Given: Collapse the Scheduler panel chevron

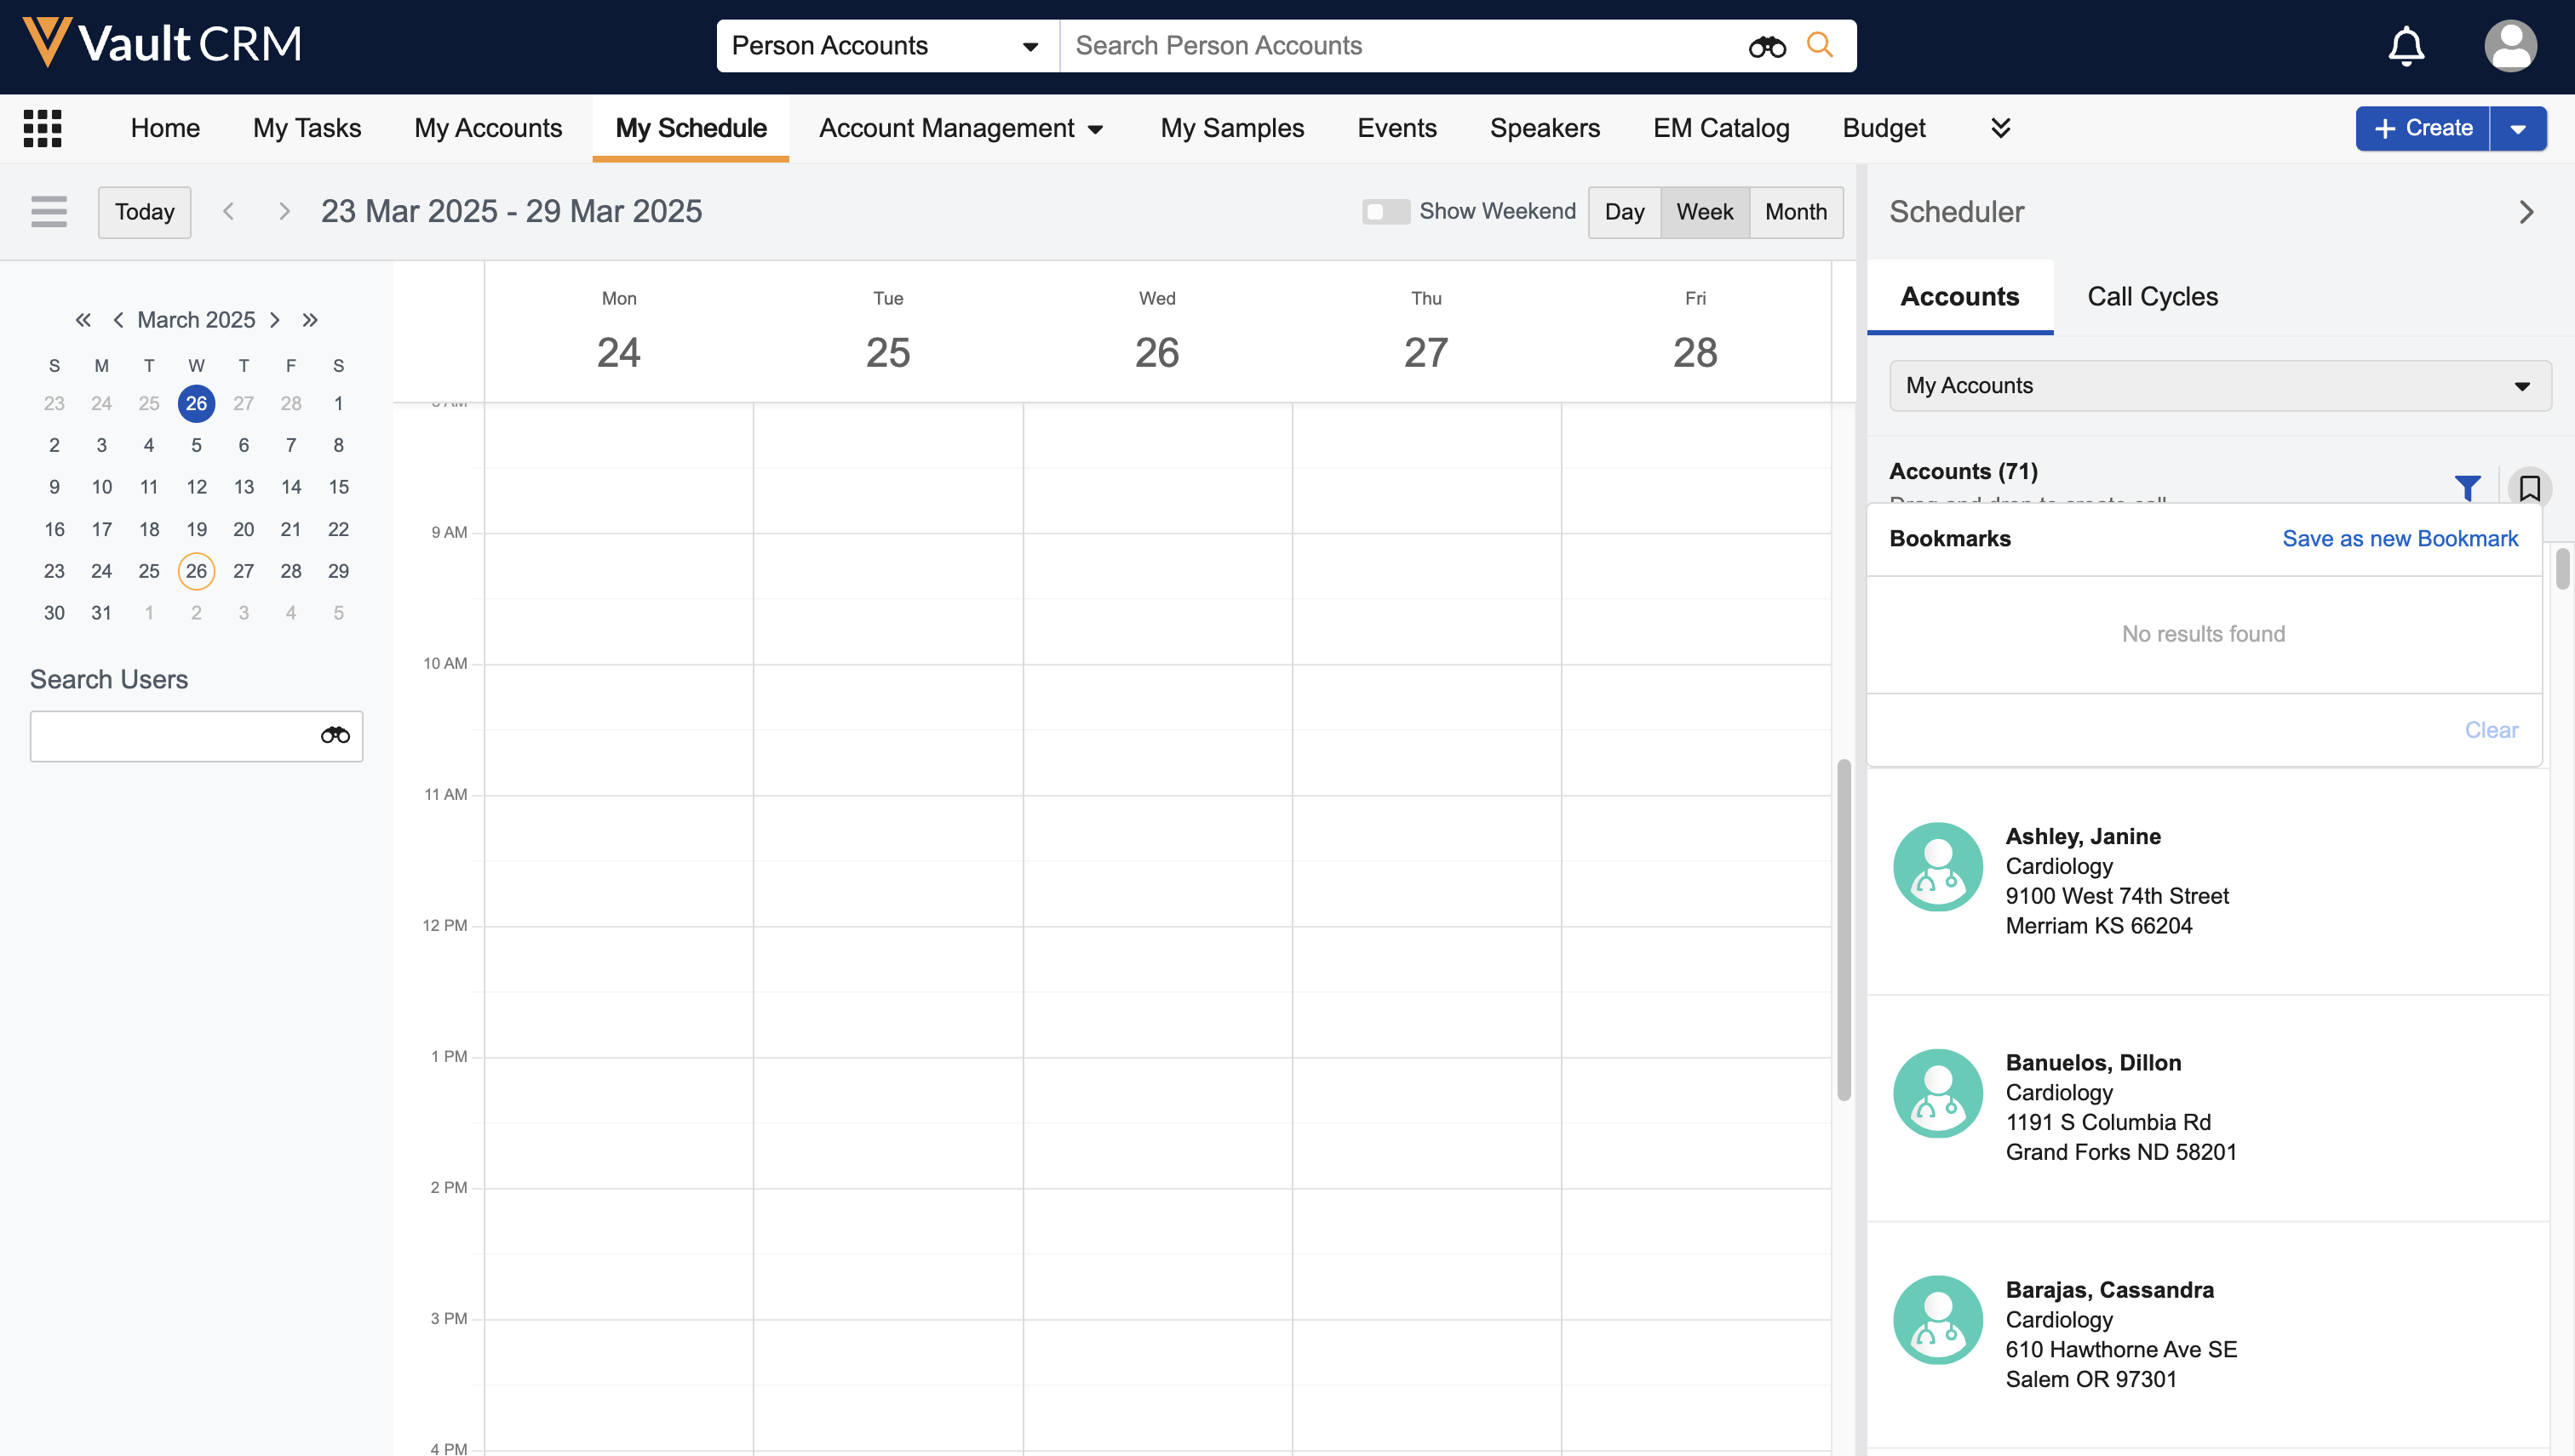Looking at the screenshot, I should tap(2526, 212).
